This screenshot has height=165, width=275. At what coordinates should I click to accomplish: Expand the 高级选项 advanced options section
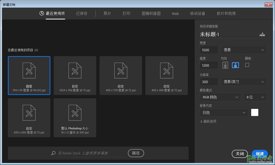click(x=208, y=121)
